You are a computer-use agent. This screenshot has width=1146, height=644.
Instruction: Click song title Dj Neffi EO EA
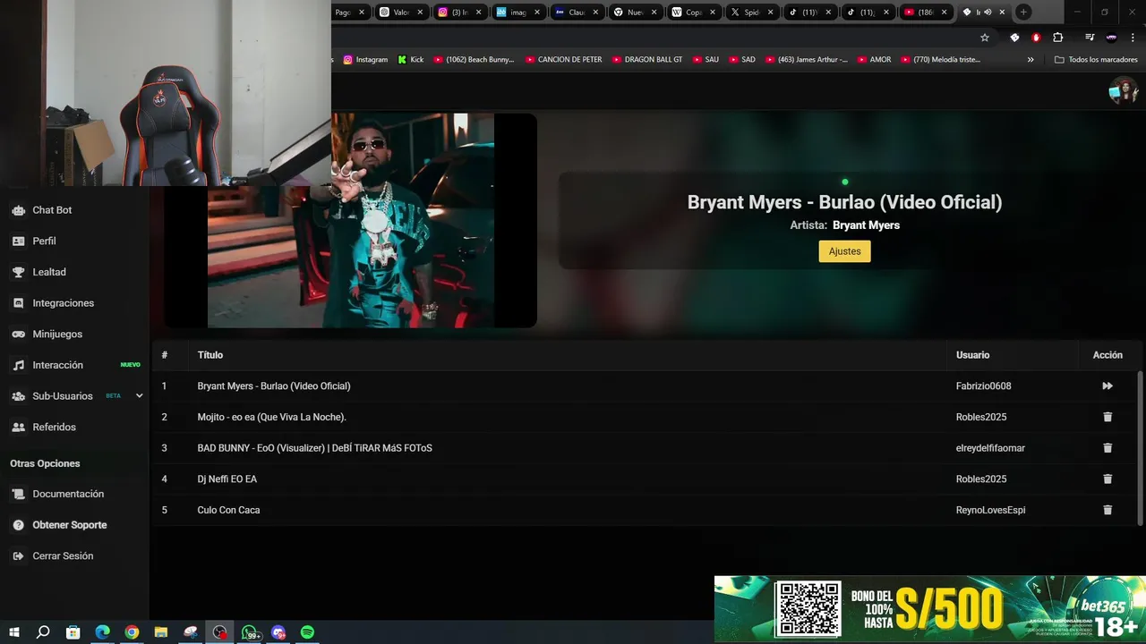227,479
